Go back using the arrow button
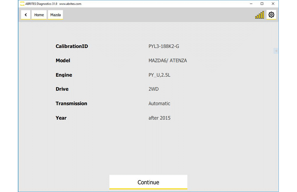The width and height of the screenshot is (297, 192). [x=26, y=15]
